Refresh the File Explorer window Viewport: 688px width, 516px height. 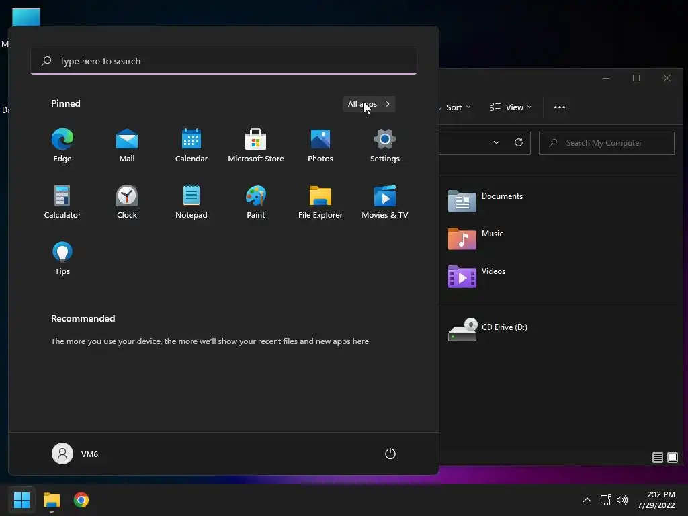coord(518,142)
